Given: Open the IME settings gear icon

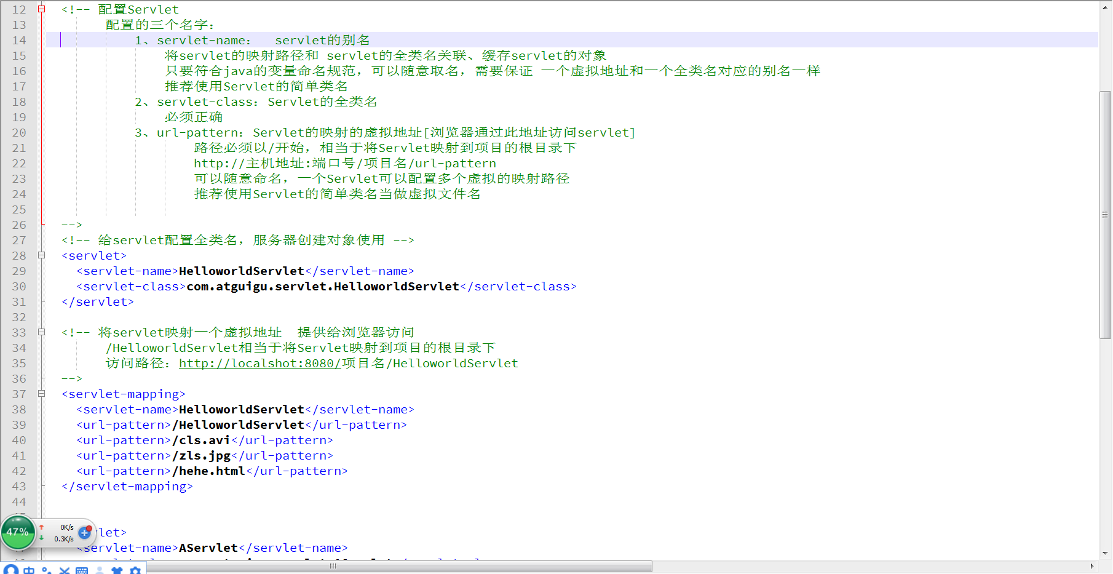Looking at the screenshot, I should (x=135, y=570).
